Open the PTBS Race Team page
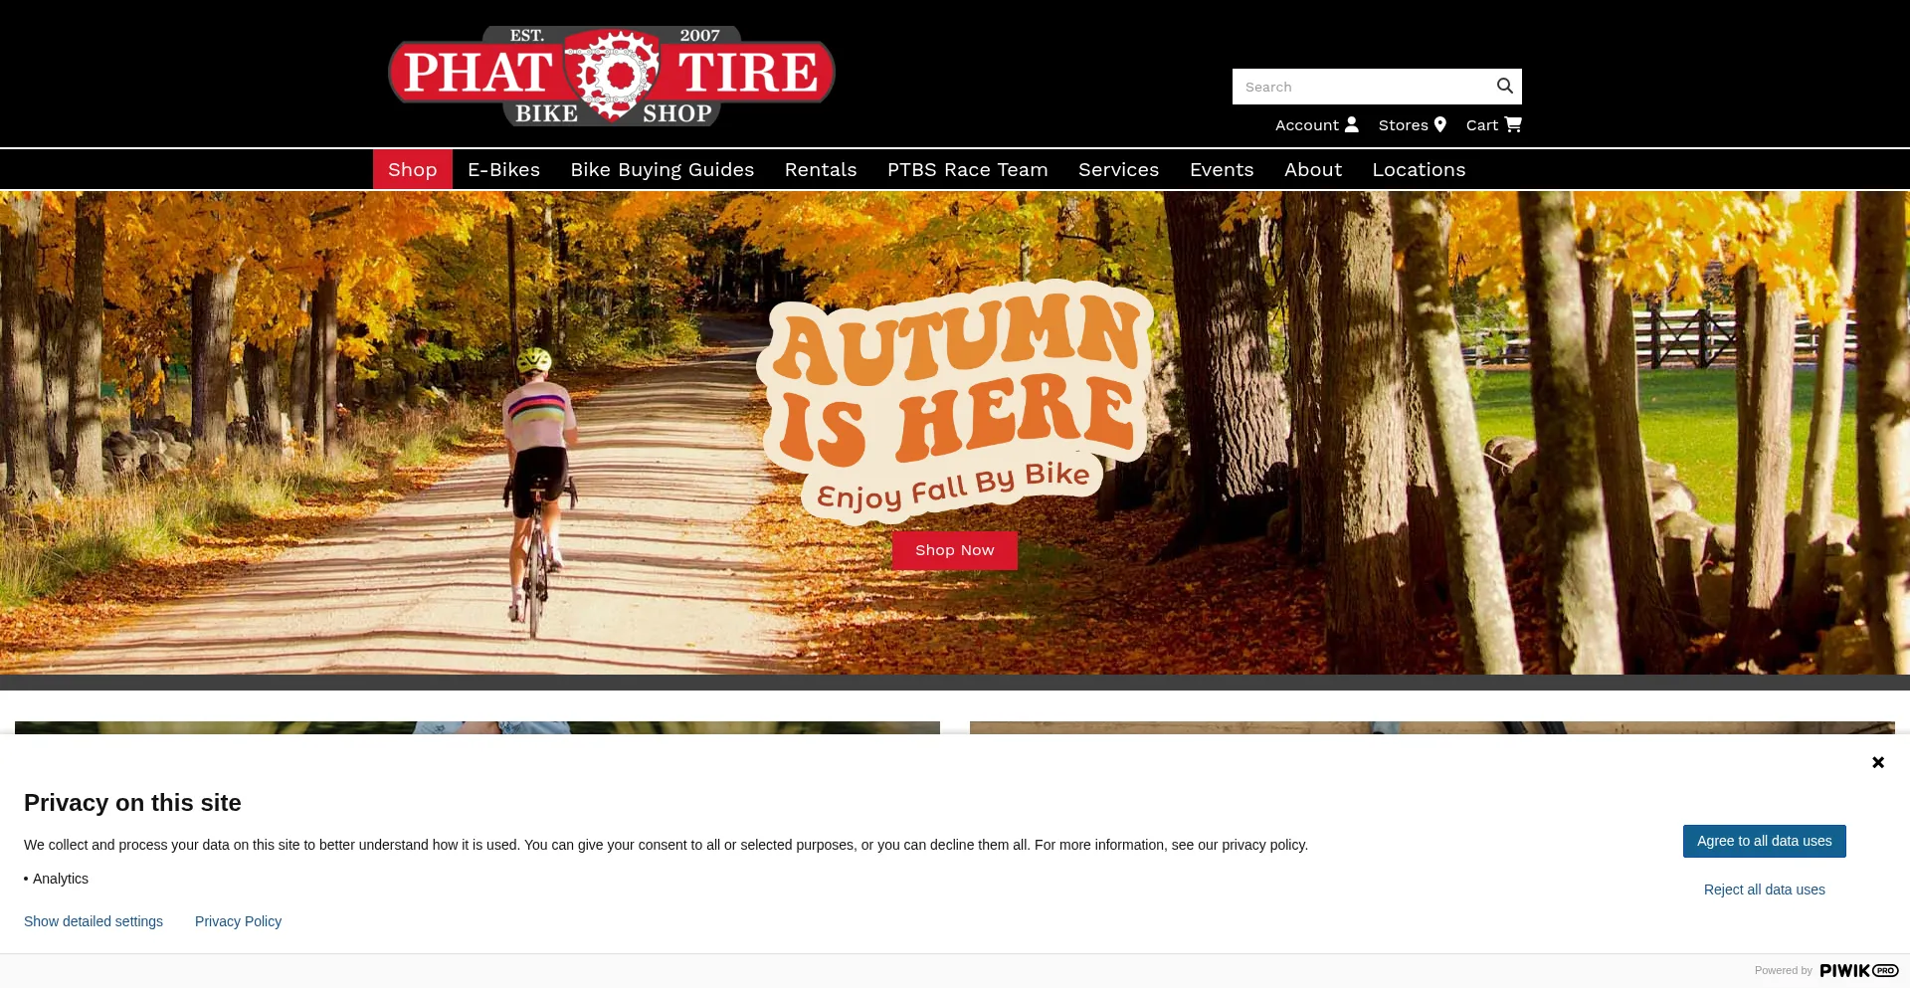 968,170
